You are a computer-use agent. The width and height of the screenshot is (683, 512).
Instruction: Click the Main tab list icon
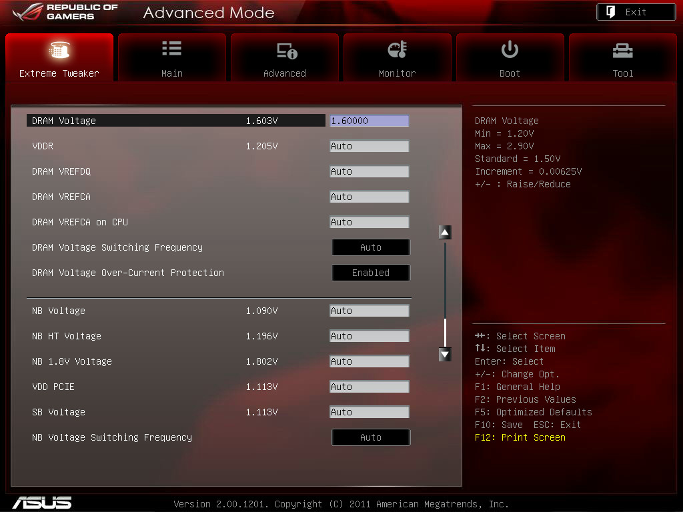click(171, 49)
